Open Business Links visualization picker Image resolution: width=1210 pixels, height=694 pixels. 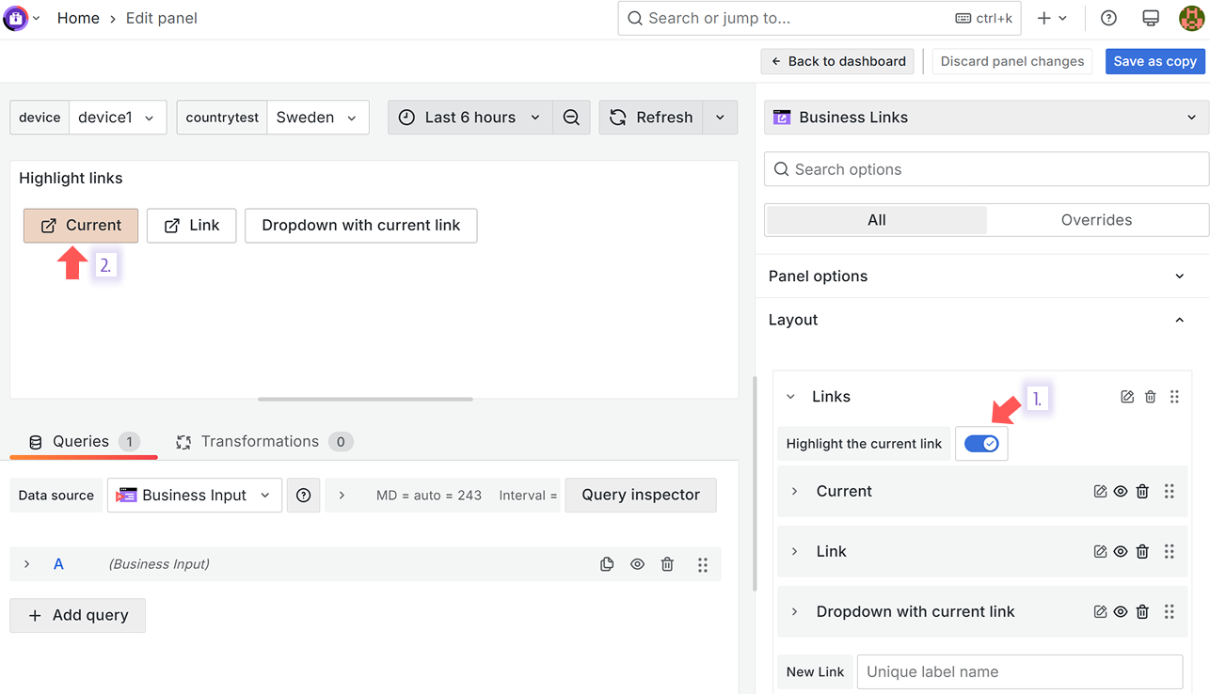click(x=986, y=118)
